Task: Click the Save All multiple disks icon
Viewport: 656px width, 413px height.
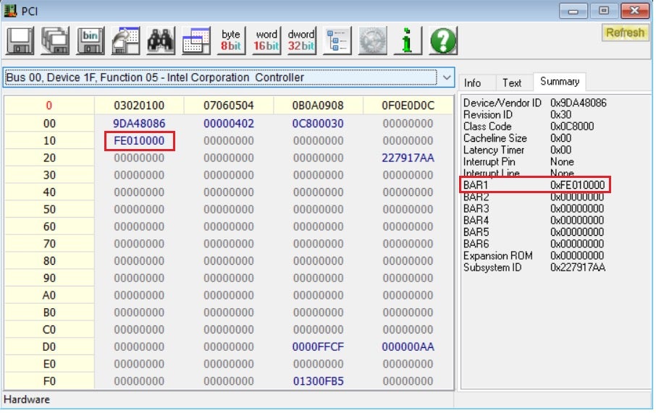Action: [x=56, y=41]
